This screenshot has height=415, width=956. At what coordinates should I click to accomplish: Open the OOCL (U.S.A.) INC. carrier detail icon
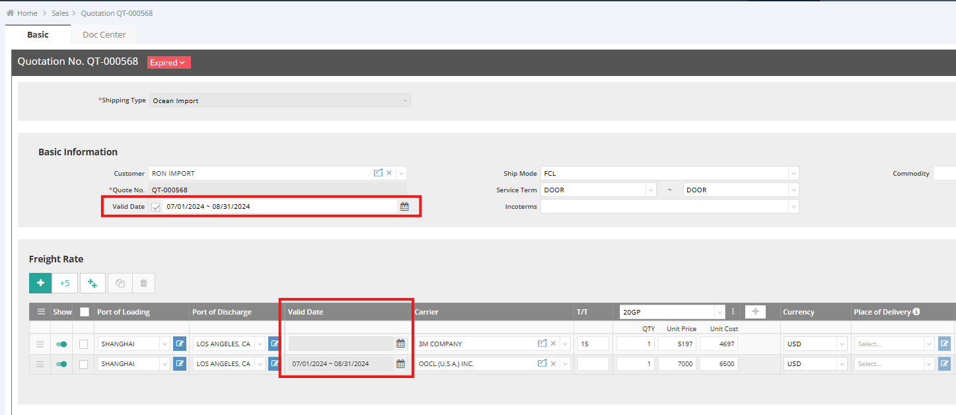tap(542, 363)
